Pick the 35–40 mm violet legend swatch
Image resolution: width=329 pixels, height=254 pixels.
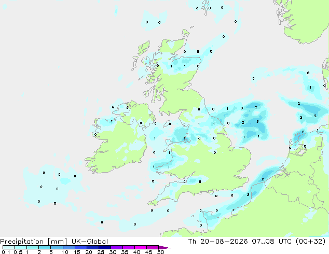(x=129, y=247)
